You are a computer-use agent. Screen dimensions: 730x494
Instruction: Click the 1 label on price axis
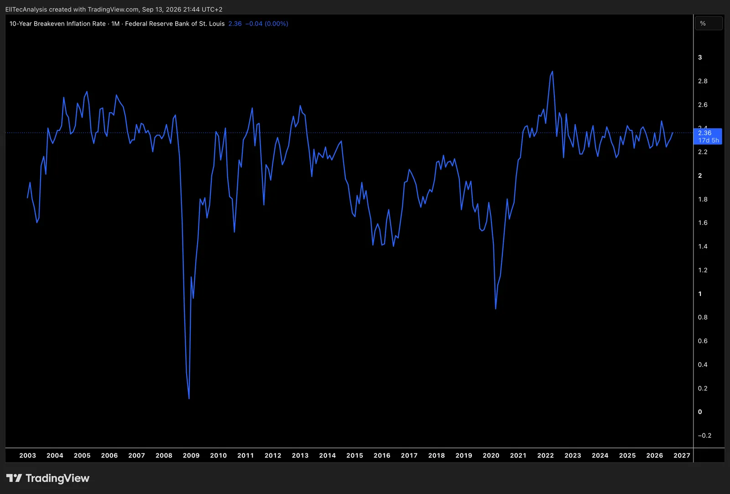pos(700,294)
